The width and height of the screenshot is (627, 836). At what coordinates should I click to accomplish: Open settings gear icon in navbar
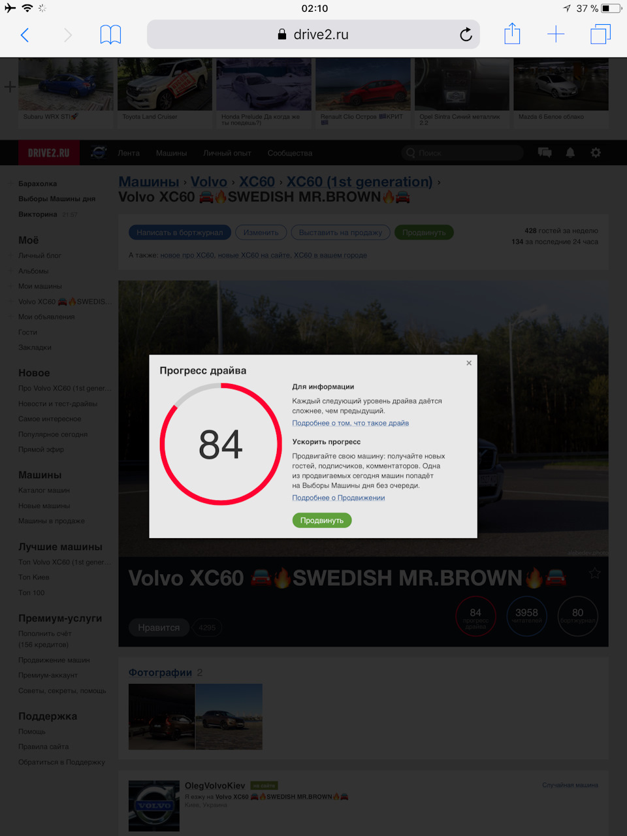pos(596,153)
